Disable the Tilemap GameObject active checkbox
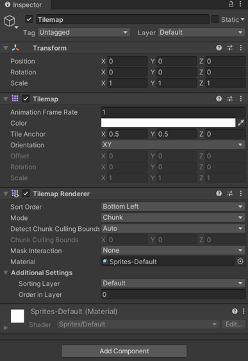248x361 pixels. [29, 19]
